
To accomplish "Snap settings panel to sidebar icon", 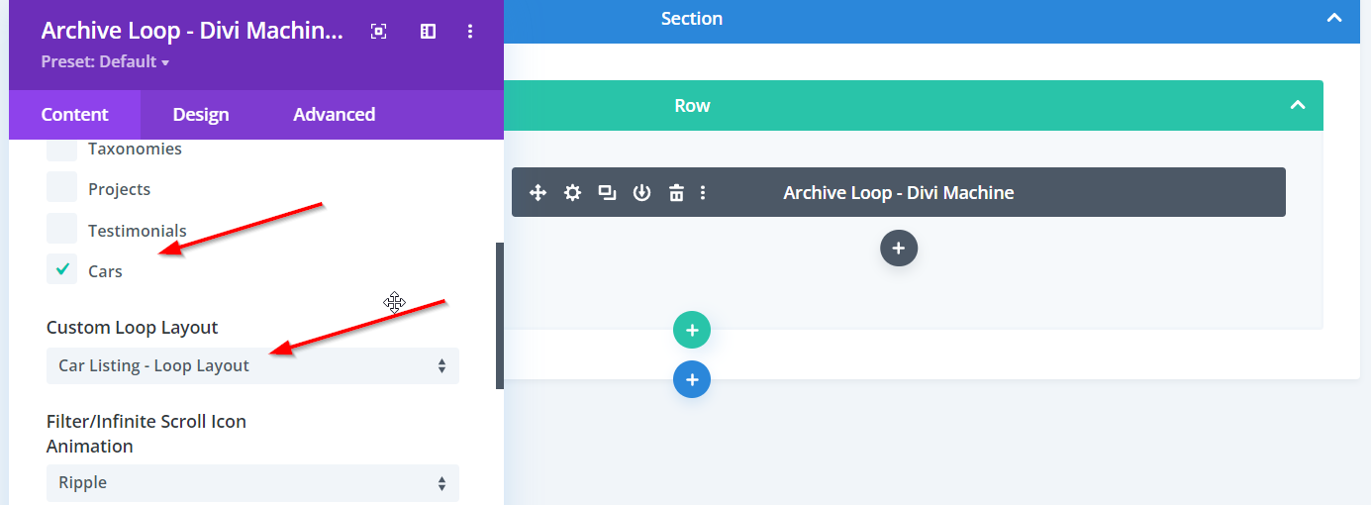I will [x=428, y=32].
